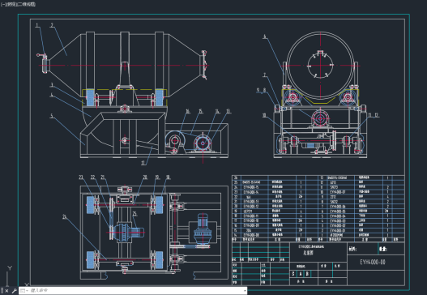Select callout number 23 above plan view

(x=81, y=177)
